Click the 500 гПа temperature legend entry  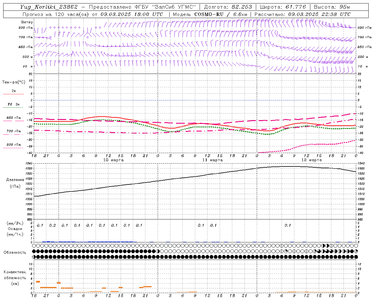tap(14, 145)
